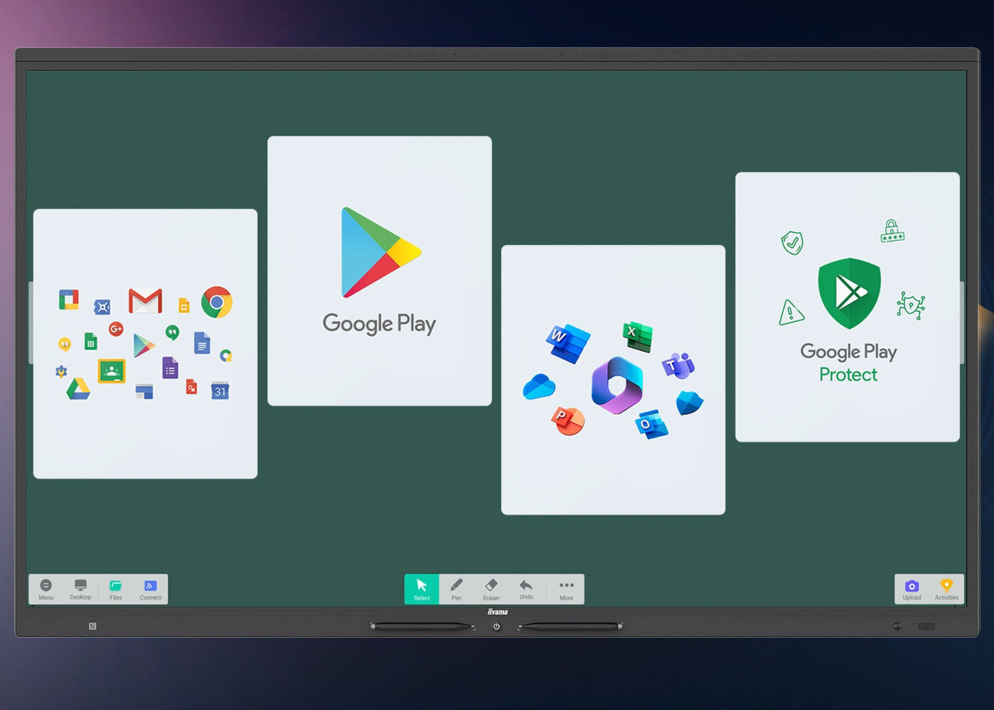Open the Files browser

point(116,589)
